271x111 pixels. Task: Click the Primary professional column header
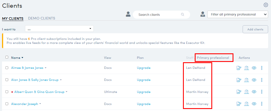click(213, 58)
